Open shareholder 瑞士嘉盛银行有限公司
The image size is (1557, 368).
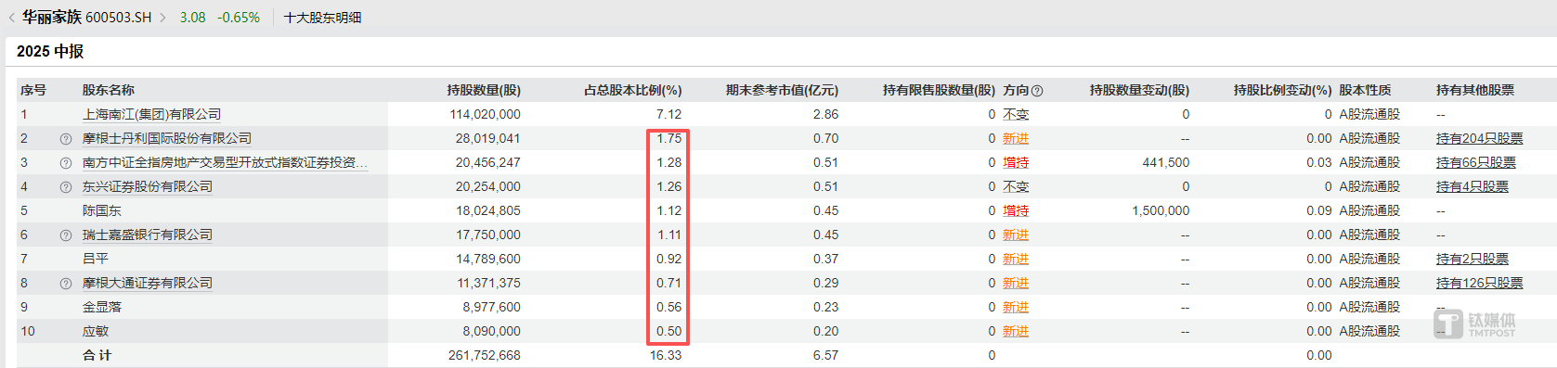[x=148, y=235]
